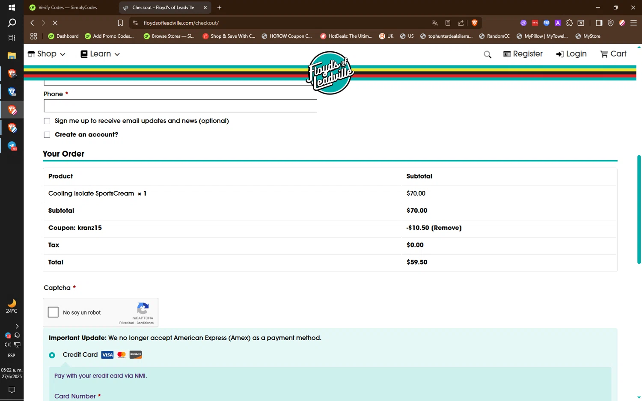Open the HOROW Coupon bookmark
This screenshot has height=401, width=642.
(x=286, y=36)
